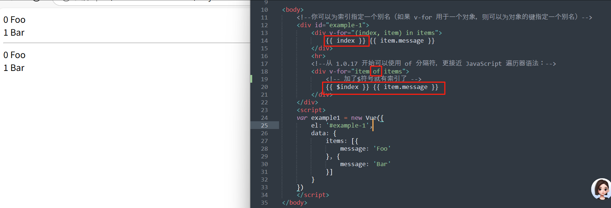Click the first '0 Foo' browser output
The image size is (611, 208).
pos(14,20)
